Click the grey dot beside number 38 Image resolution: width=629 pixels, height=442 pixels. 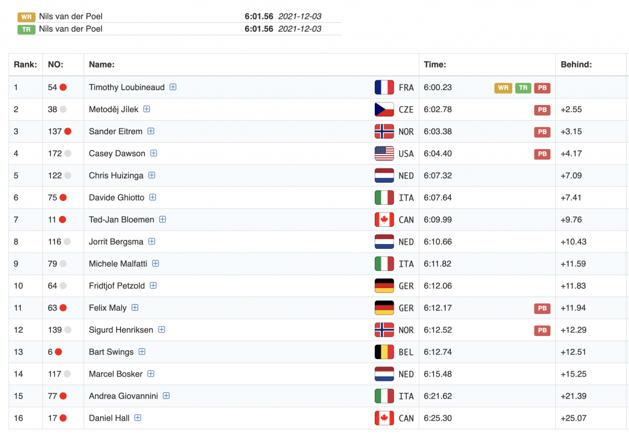pos(63,110)
